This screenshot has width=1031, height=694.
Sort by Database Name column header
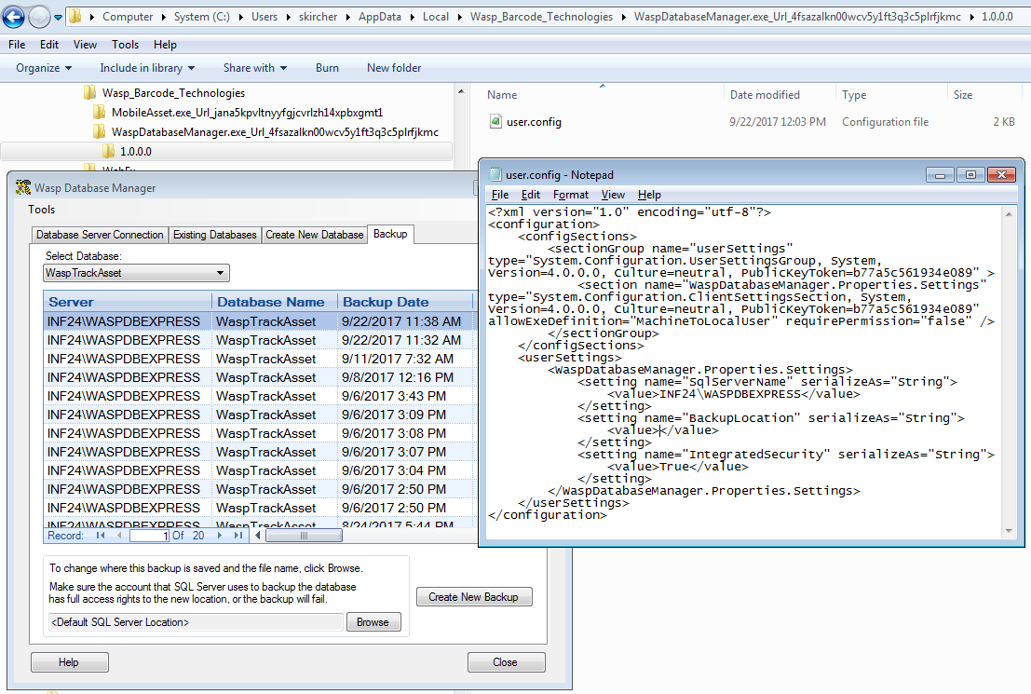point(274,302)
